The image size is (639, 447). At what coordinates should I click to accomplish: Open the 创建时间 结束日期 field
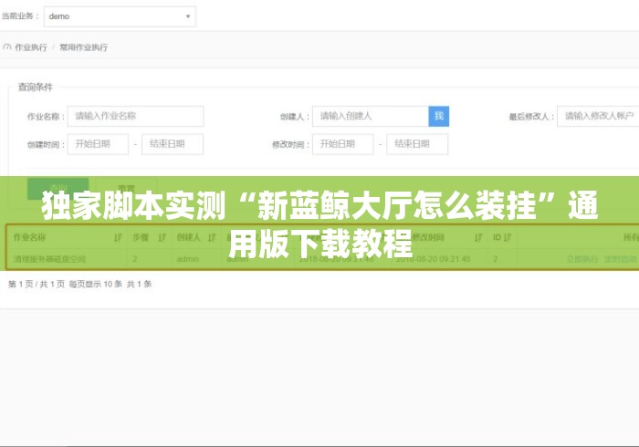173,144
